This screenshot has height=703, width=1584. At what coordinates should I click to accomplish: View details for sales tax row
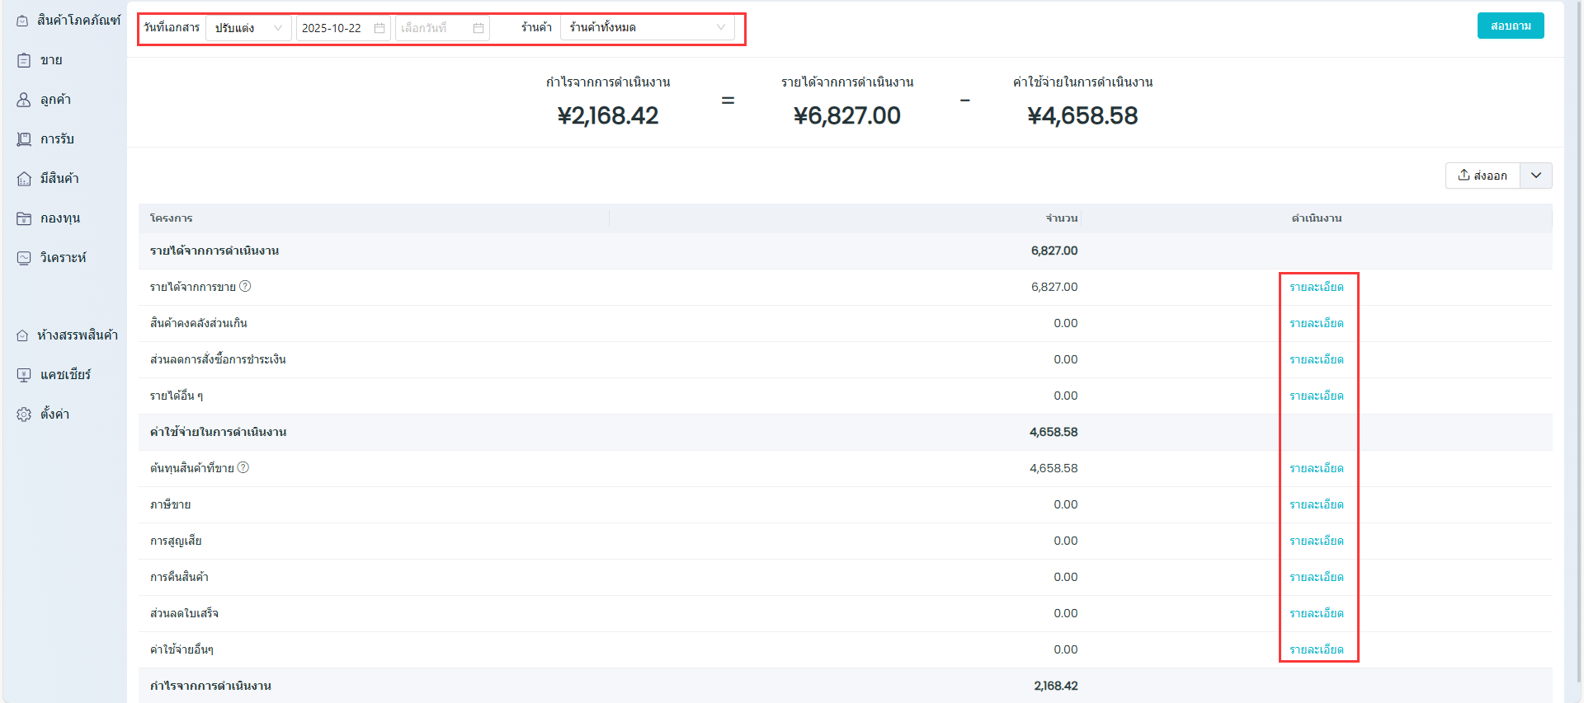pyautogui.click(x=1316, y=504)
